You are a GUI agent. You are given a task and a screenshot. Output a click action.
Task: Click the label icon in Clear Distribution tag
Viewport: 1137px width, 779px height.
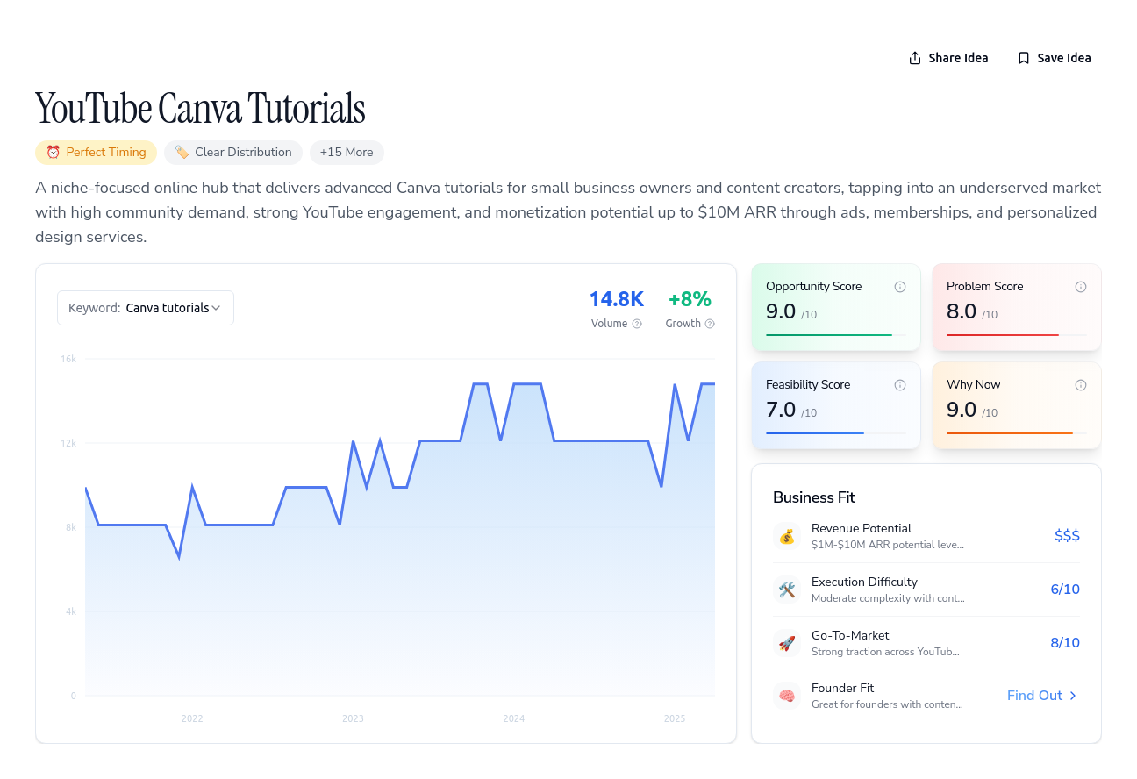(x=182, y=152)
